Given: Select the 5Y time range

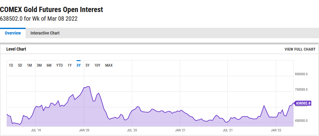Looking at the screenshot, I should [x=88, y=65].
